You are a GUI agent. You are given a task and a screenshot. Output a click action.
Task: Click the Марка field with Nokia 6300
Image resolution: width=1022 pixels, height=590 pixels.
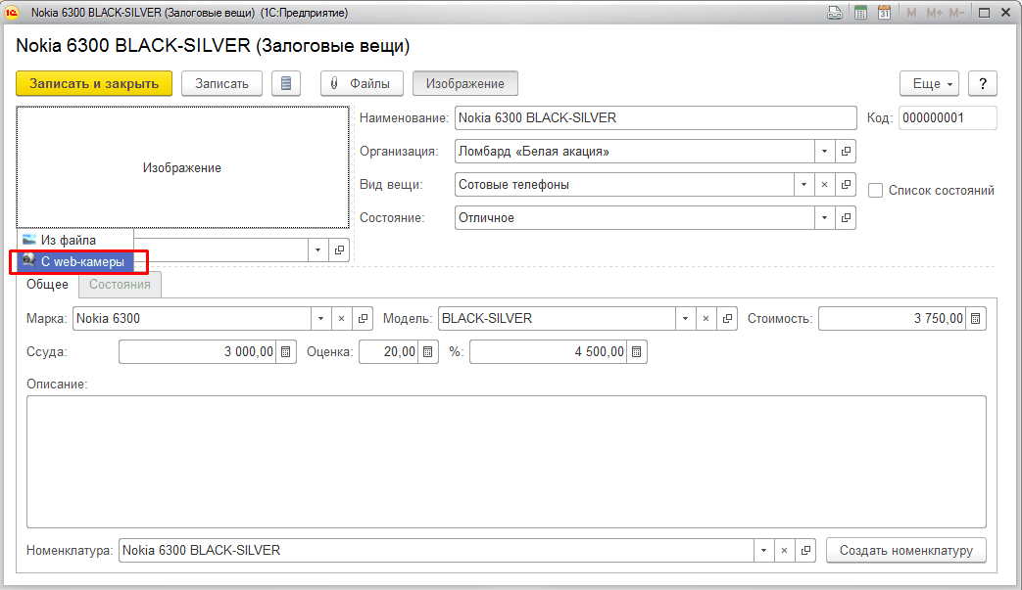(x=192, y=318)
